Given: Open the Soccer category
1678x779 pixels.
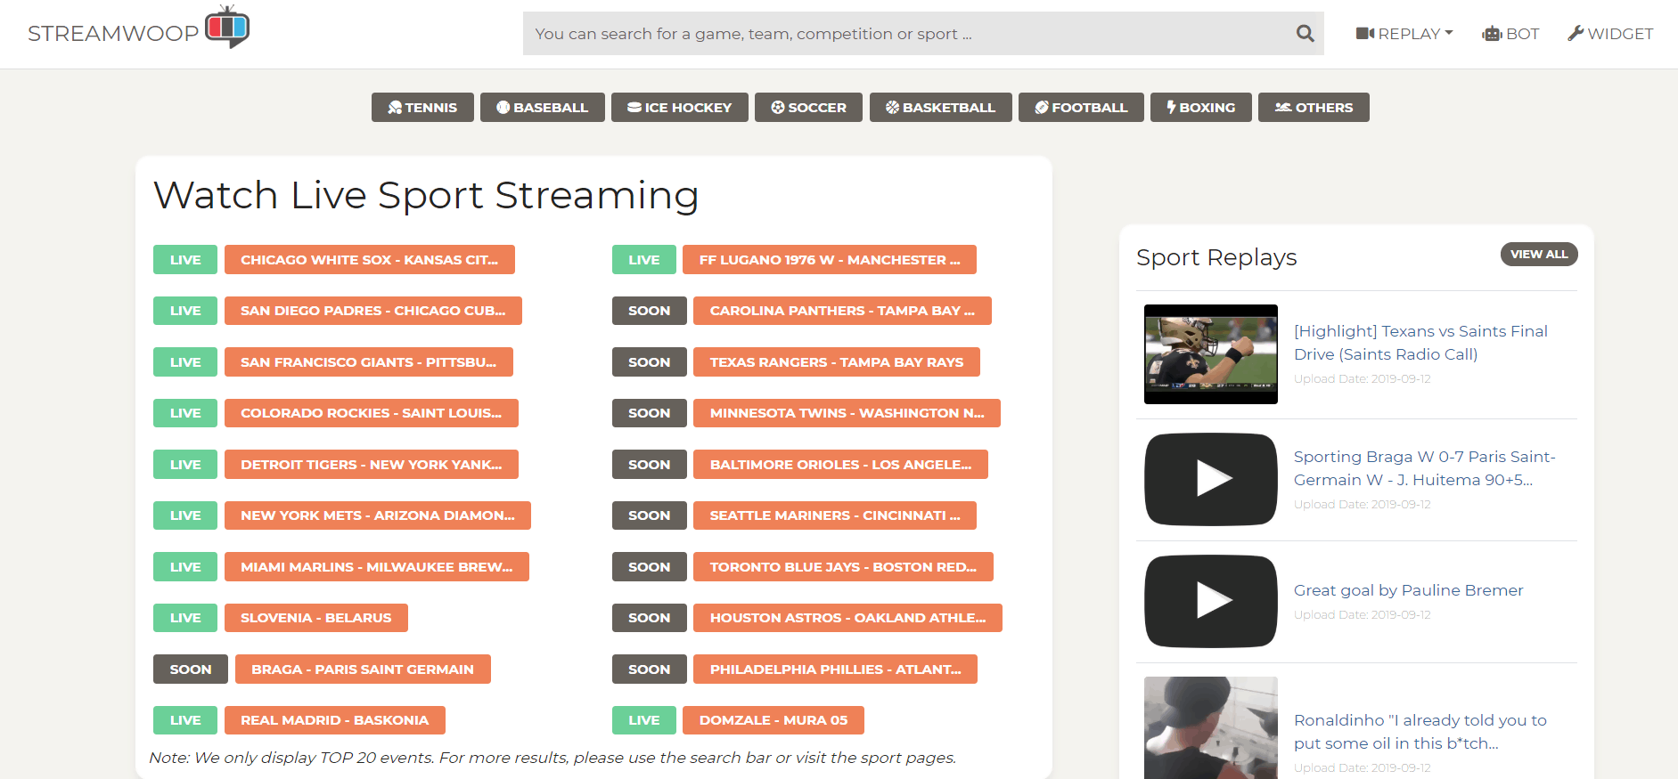Looking at the screenshot, I should click(x=809, y=108).
